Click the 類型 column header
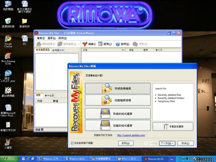 (x=133, y=50)
